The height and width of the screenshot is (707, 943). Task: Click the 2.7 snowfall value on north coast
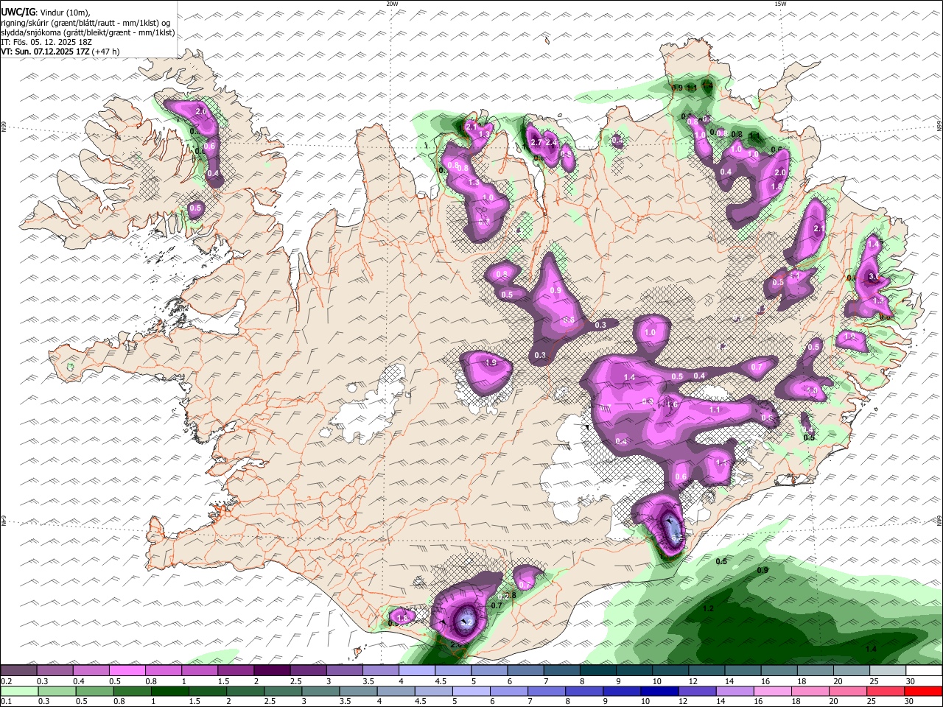(536, 142)
